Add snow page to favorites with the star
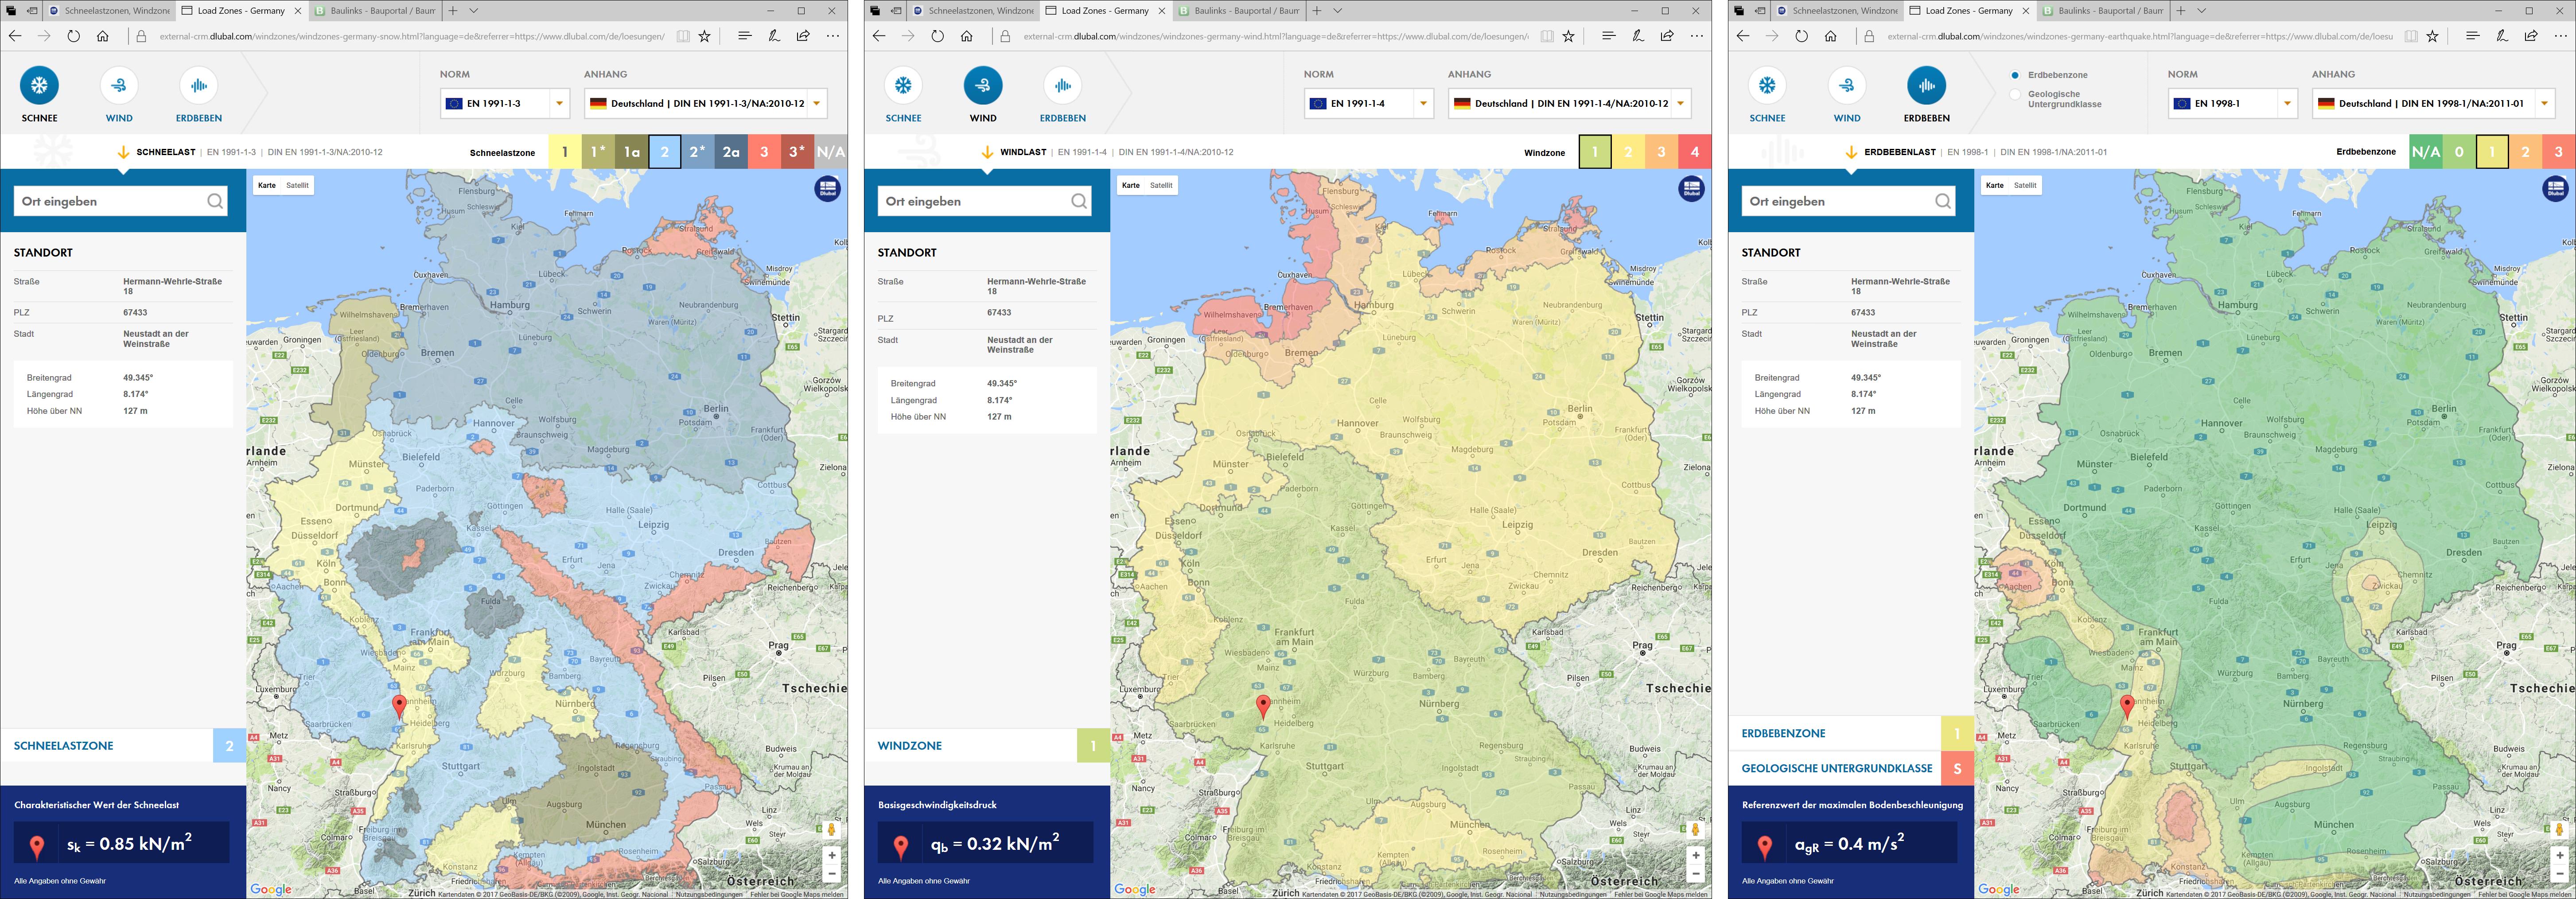Viewport: 2576px width, 899px height. 704,36
